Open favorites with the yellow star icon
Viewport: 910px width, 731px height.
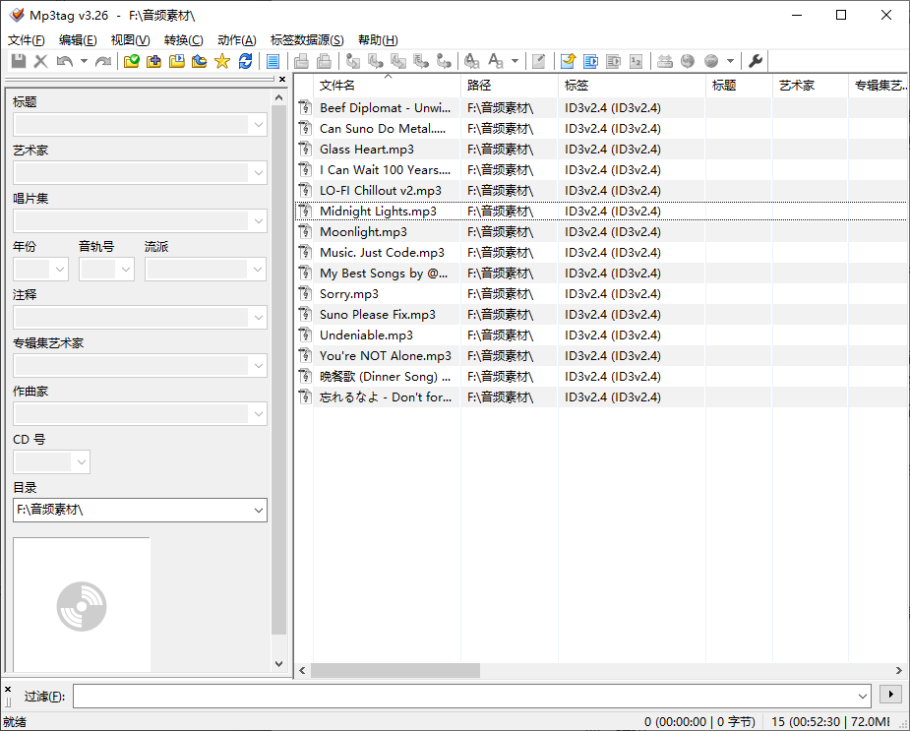[x=221, y=61]
